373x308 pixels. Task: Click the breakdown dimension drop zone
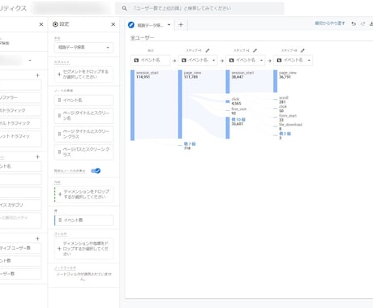(x=84, y=195)
